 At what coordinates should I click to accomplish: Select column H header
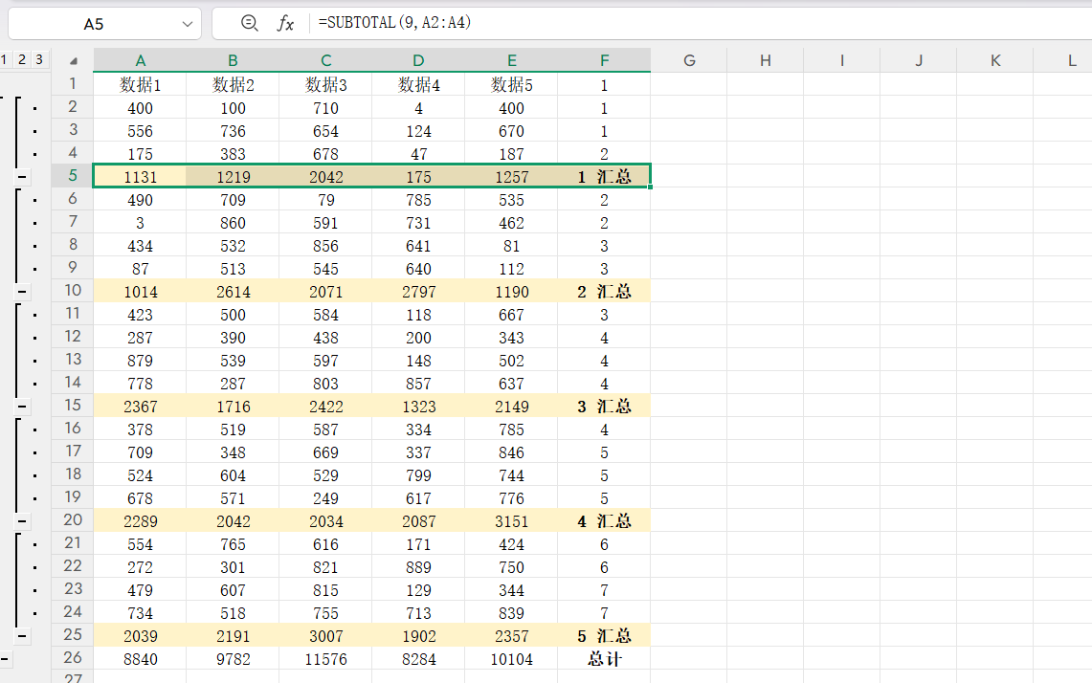(x=765, y=60)
